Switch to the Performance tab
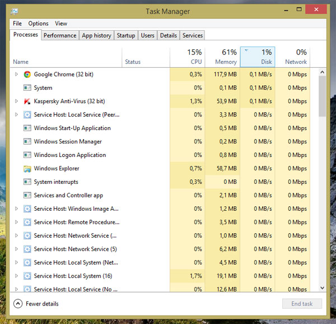336x324 pixels. click(x=60, y=35)
